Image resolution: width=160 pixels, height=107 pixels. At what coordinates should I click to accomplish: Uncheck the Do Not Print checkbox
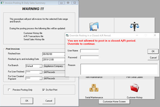[x=43, y=90]
